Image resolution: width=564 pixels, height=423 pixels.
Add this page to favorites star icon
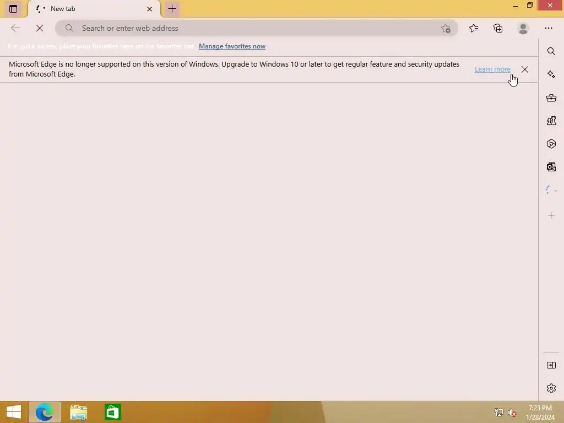[446, 29]
